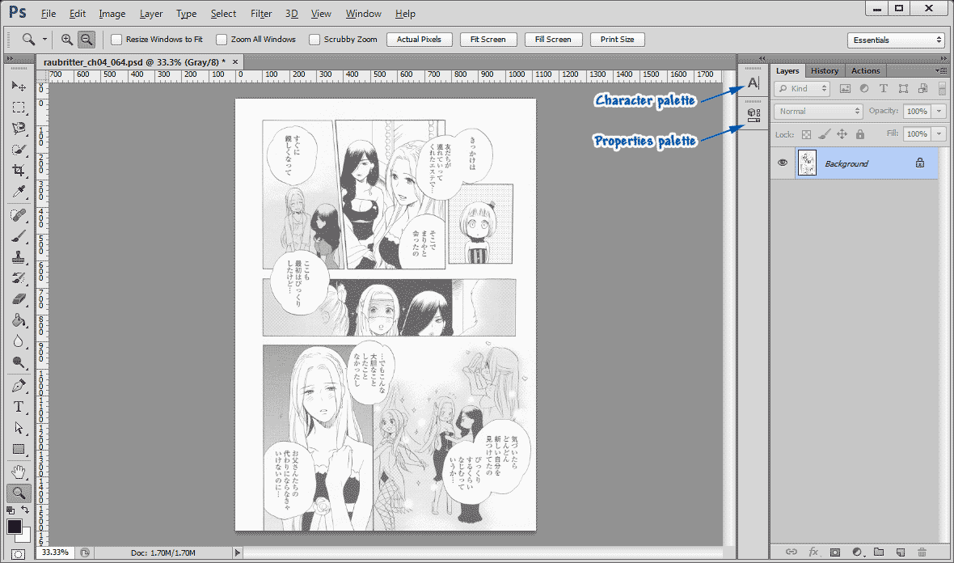The width and height of the screenshot is (954, 563).
Task: Choose Zoom Out mode in options bar
Action: click(x=87, y=40)
